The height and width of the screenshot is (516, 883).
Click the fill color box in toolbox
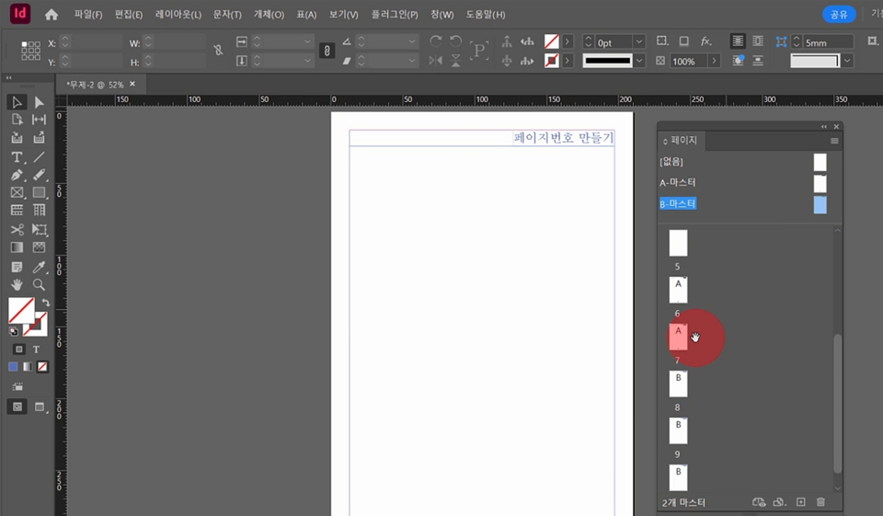[20, 310]
